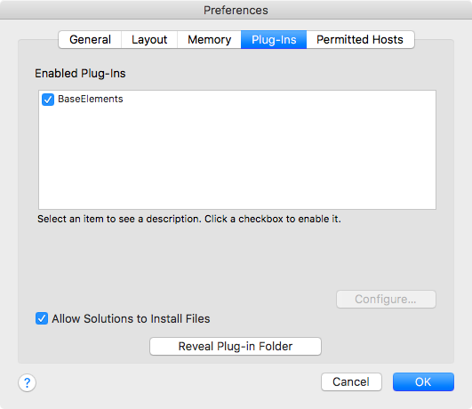Open the Layout tab

[x=149, y=39]
